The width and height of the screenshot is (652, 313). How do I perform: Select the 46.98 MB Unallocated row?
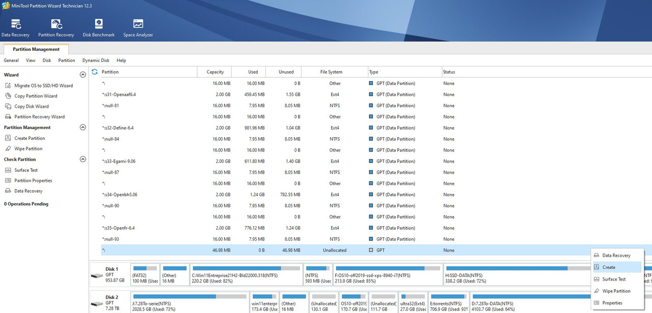pyautogui.click(x=376, y=251)
